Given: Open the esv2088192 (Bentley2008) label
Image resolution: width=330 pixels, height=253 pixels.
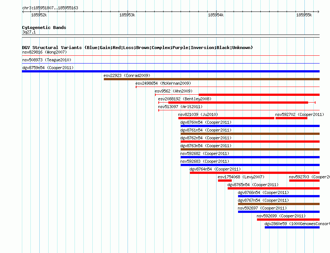Looking at the screenshot, I should [x=185, y=99].
